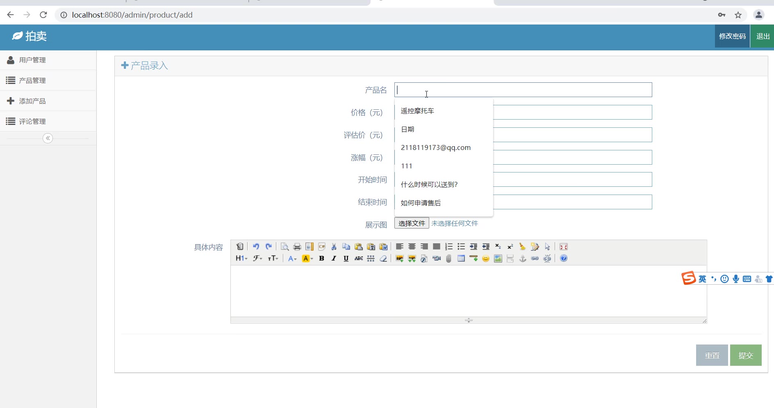This screenshot has width=774, height=408.
Task: Open the font family dropdown
Action: (257, 258)
